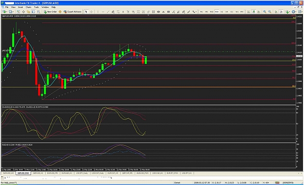Screen dimensions: 304x185
Task: Open the USDCAD,H1 chart tab
Action: coord(158,173)
